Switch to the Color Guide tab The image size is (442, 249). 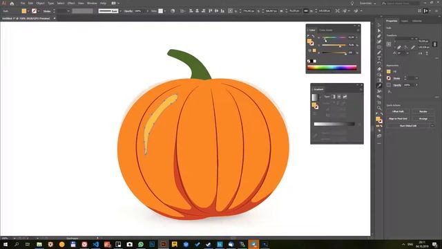pos(326,30)
